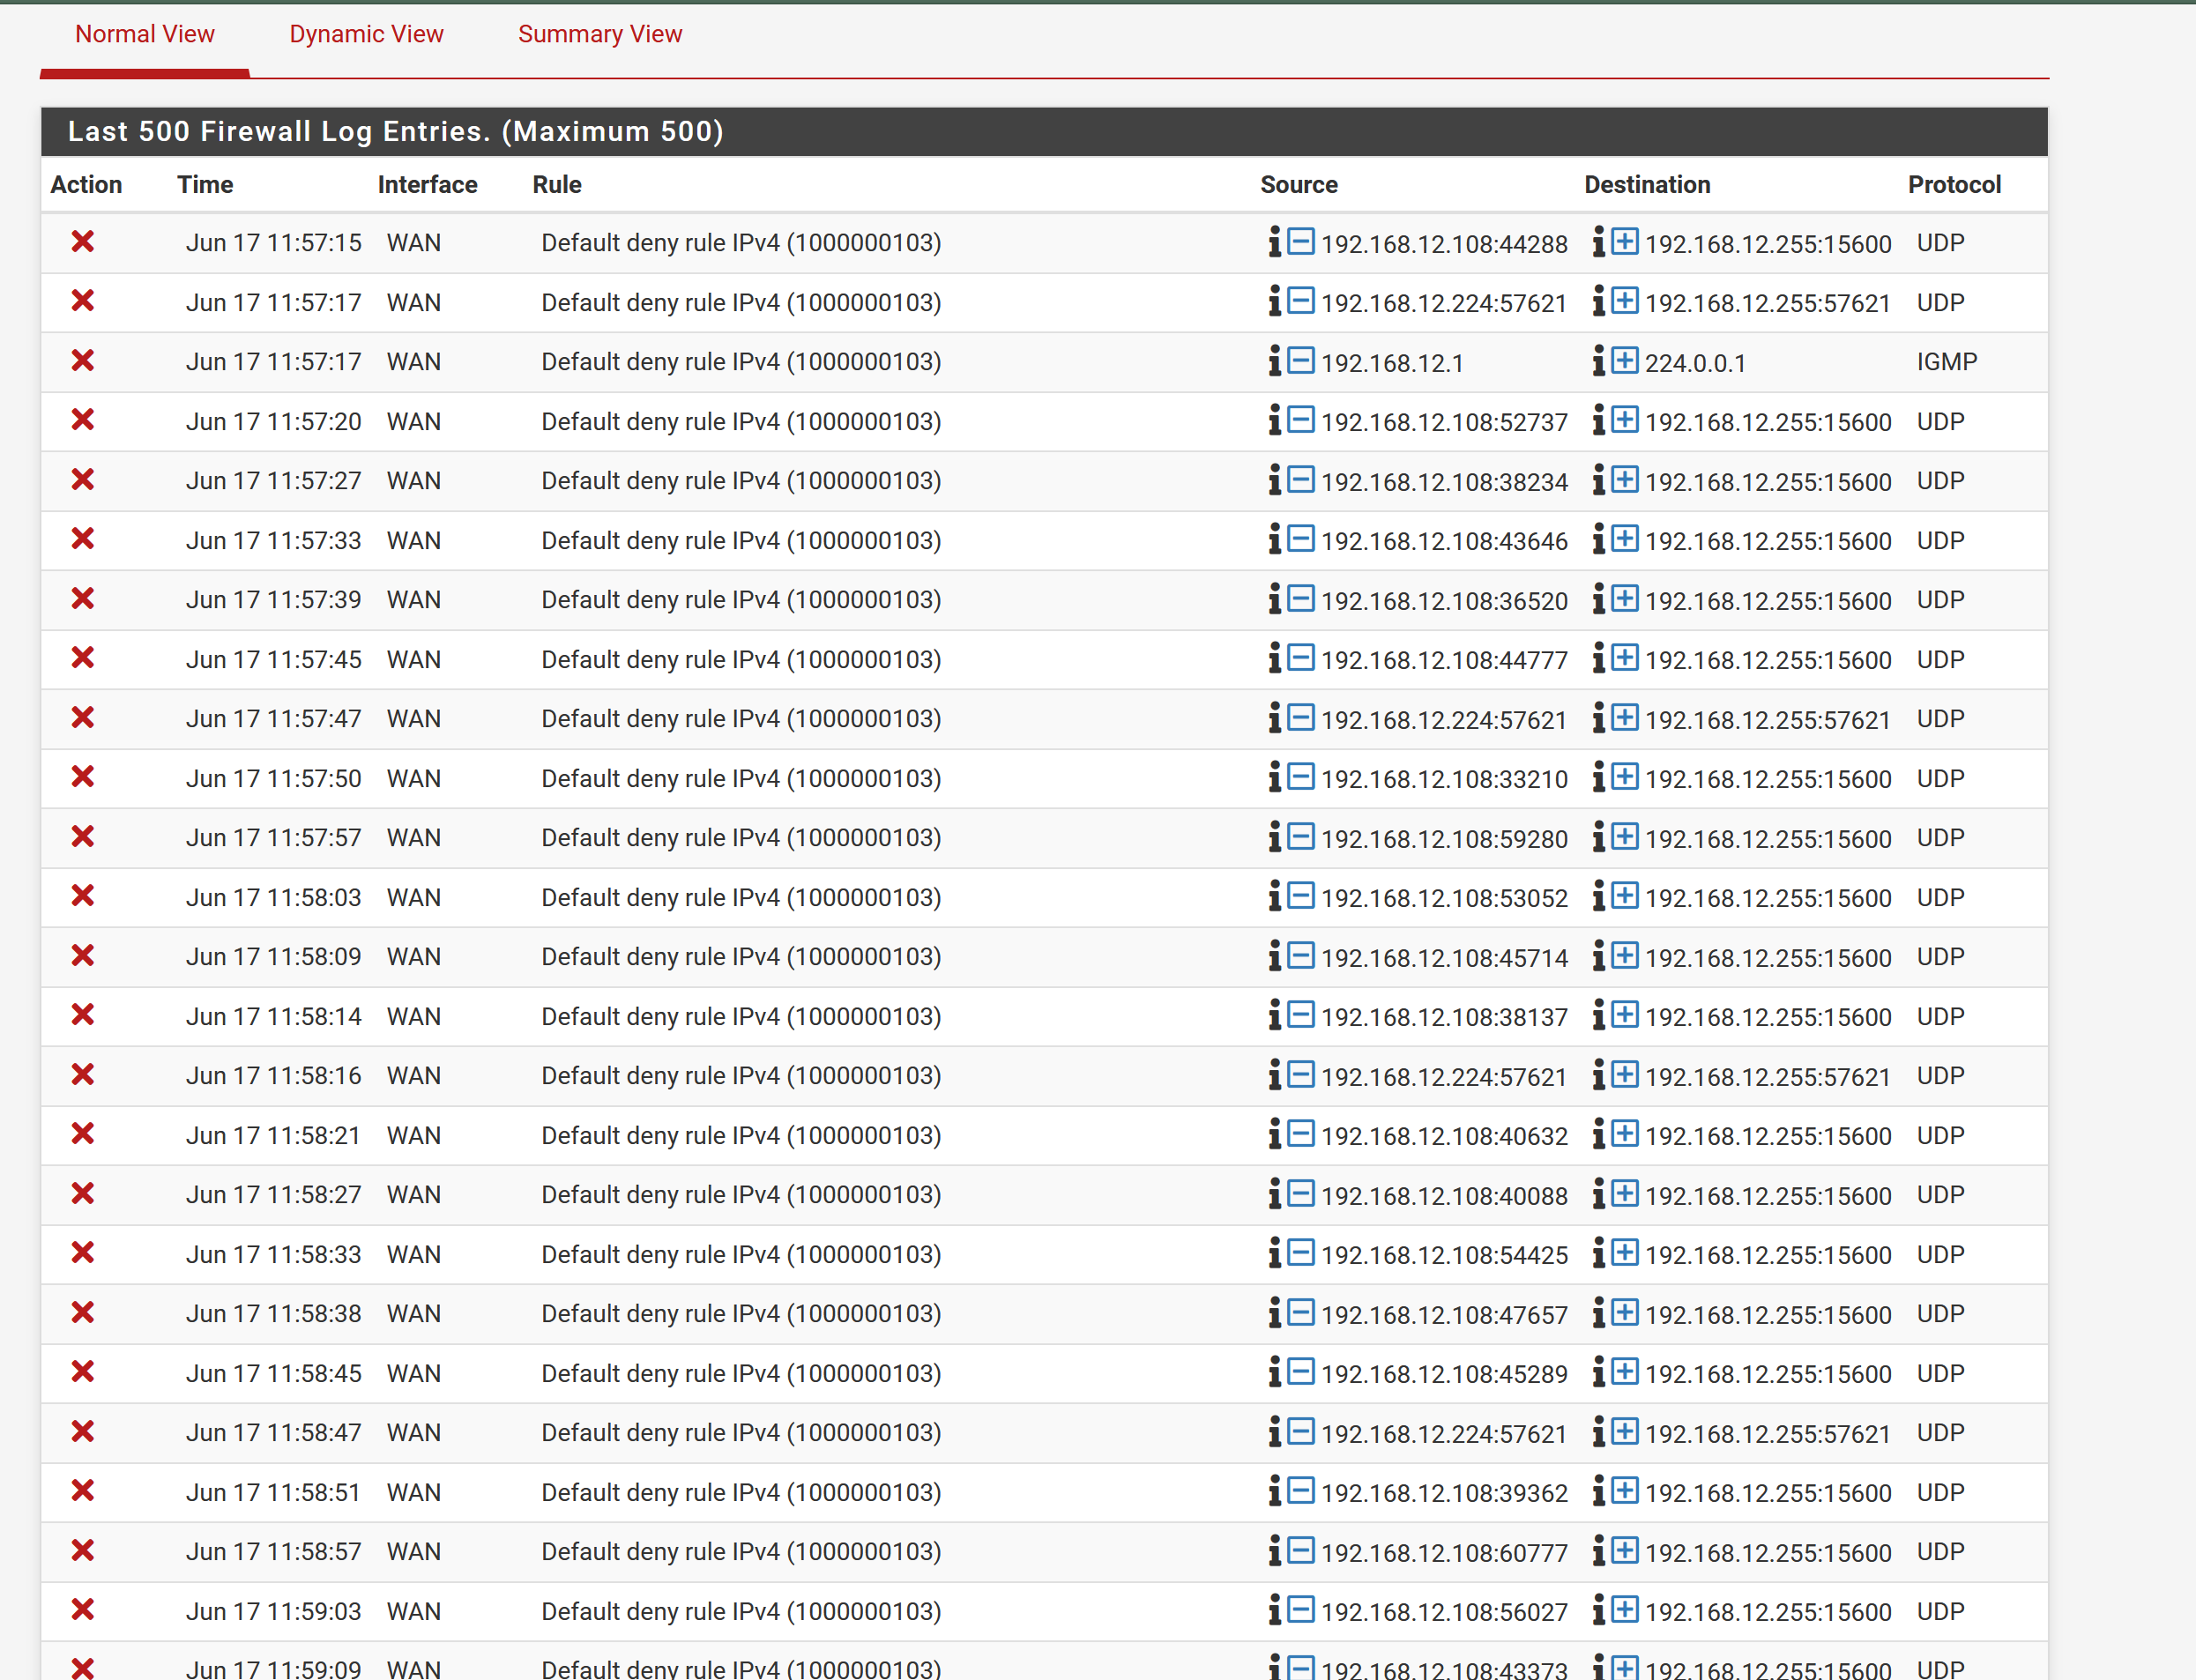The width and height of the screenshot is (2196, 1680).
Task: Click source address 192.168.12.108:38137
Action: 1444,1017
